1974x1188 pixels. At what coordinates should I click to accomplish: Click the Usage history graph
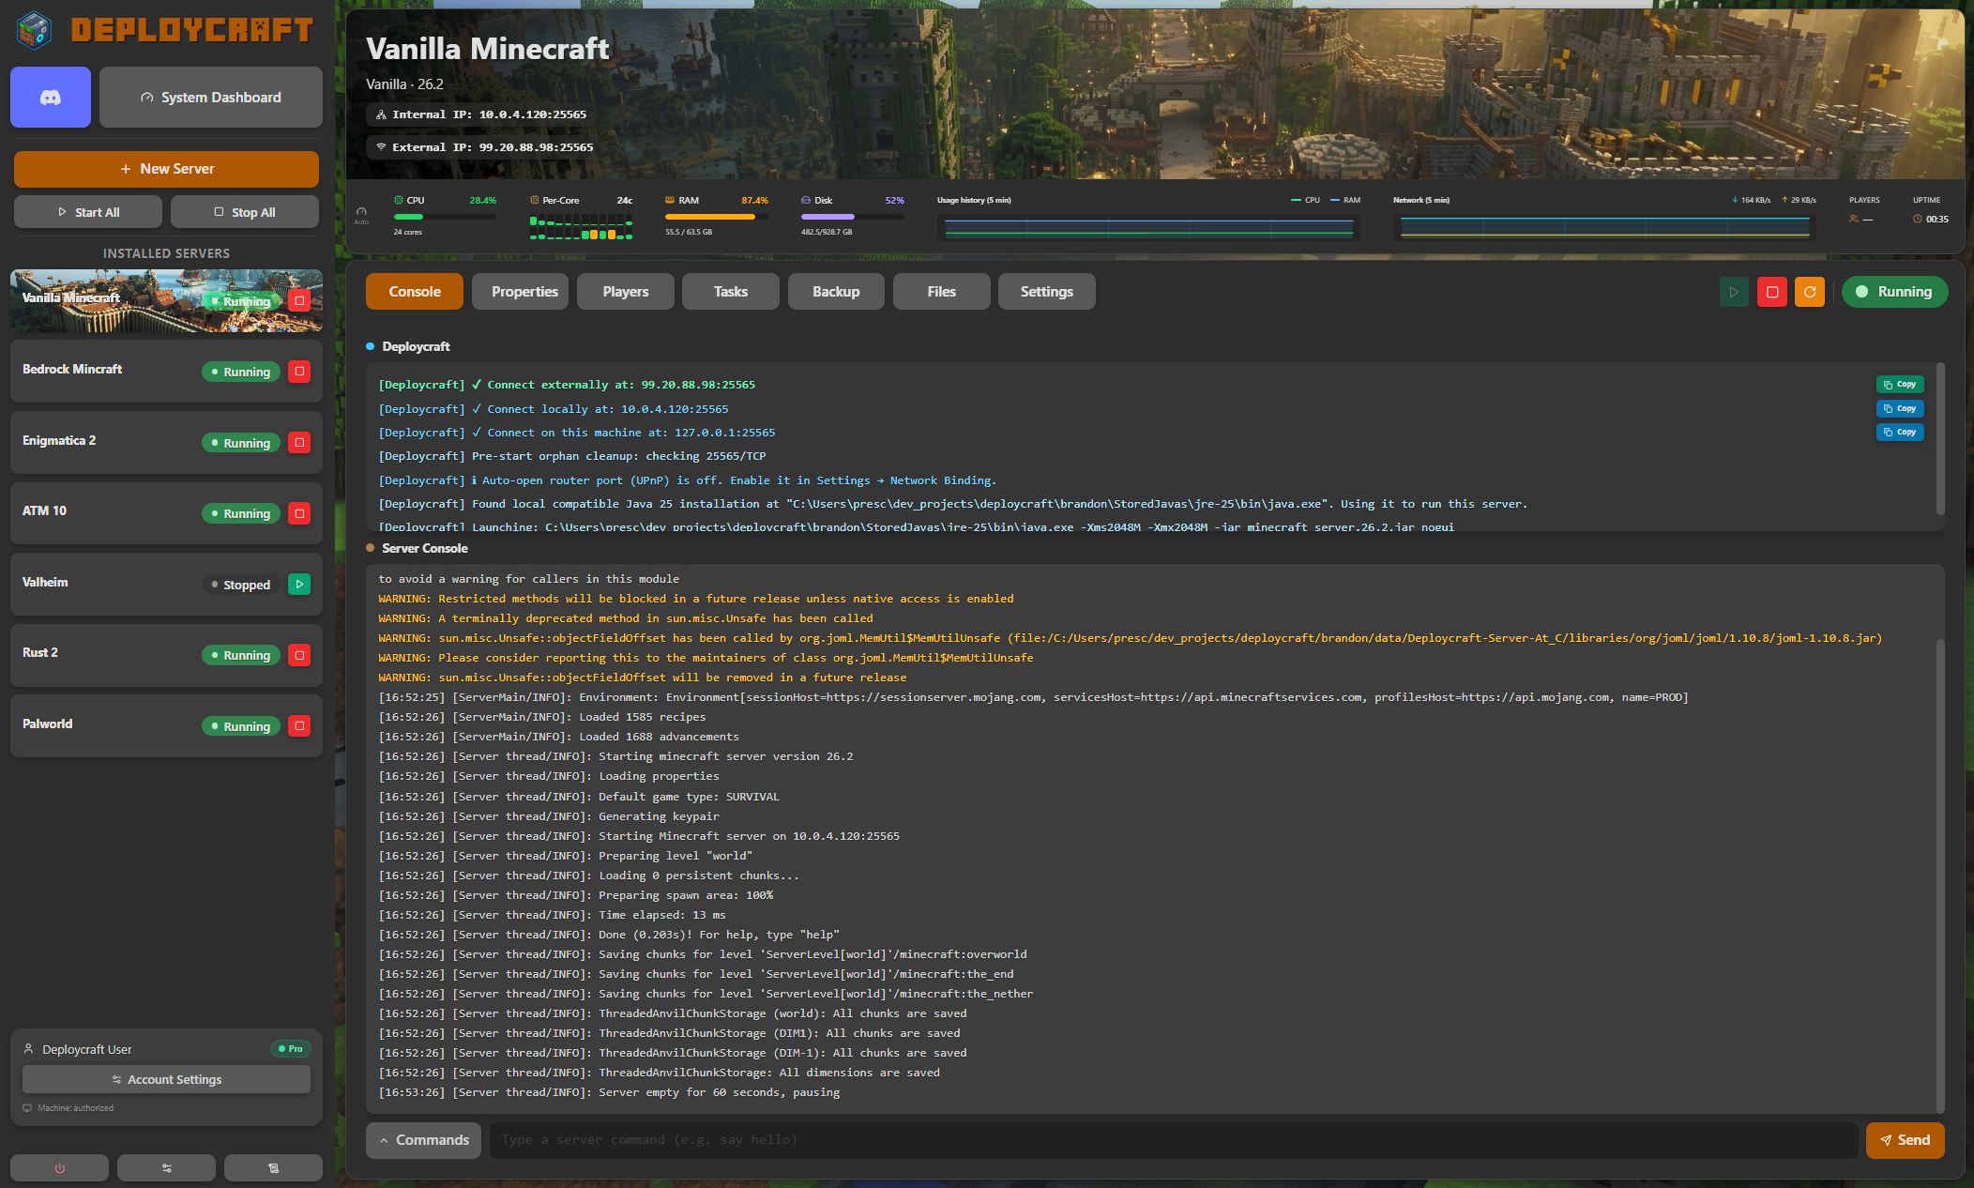[x=1148, y=227]
